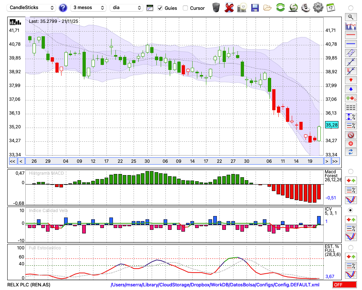Select the blue horizontal line tool
Screen dimensions: 362x290
tap(351, 44)
